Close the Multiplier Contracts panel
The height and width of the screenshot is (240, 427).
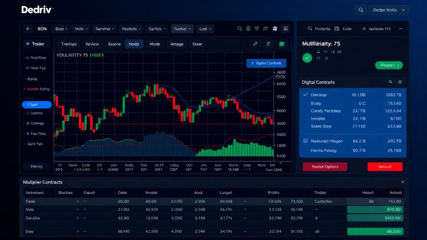click(x=403, y=182)
